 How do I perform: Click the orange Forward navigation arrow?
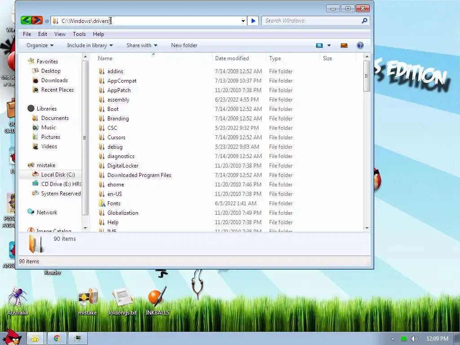pyautogui.click(x=37, y=20)
